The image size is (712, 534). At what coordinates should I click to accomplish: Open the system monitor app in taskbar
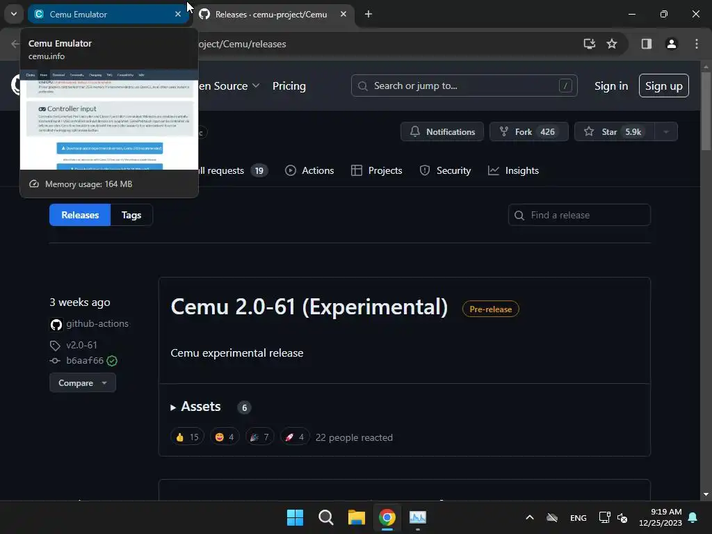click(418, 517)
